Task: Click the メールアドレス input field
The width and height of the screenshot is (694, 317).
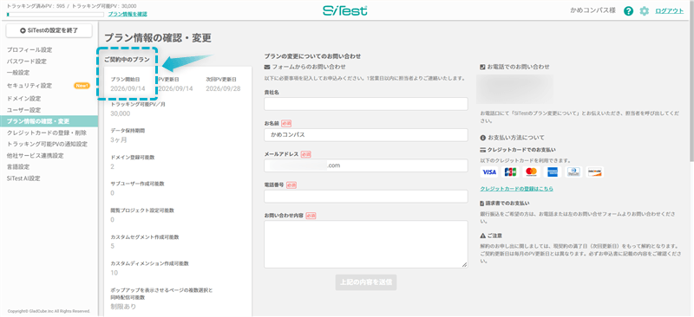Action: pyautogui.click(x=366, y=165)
